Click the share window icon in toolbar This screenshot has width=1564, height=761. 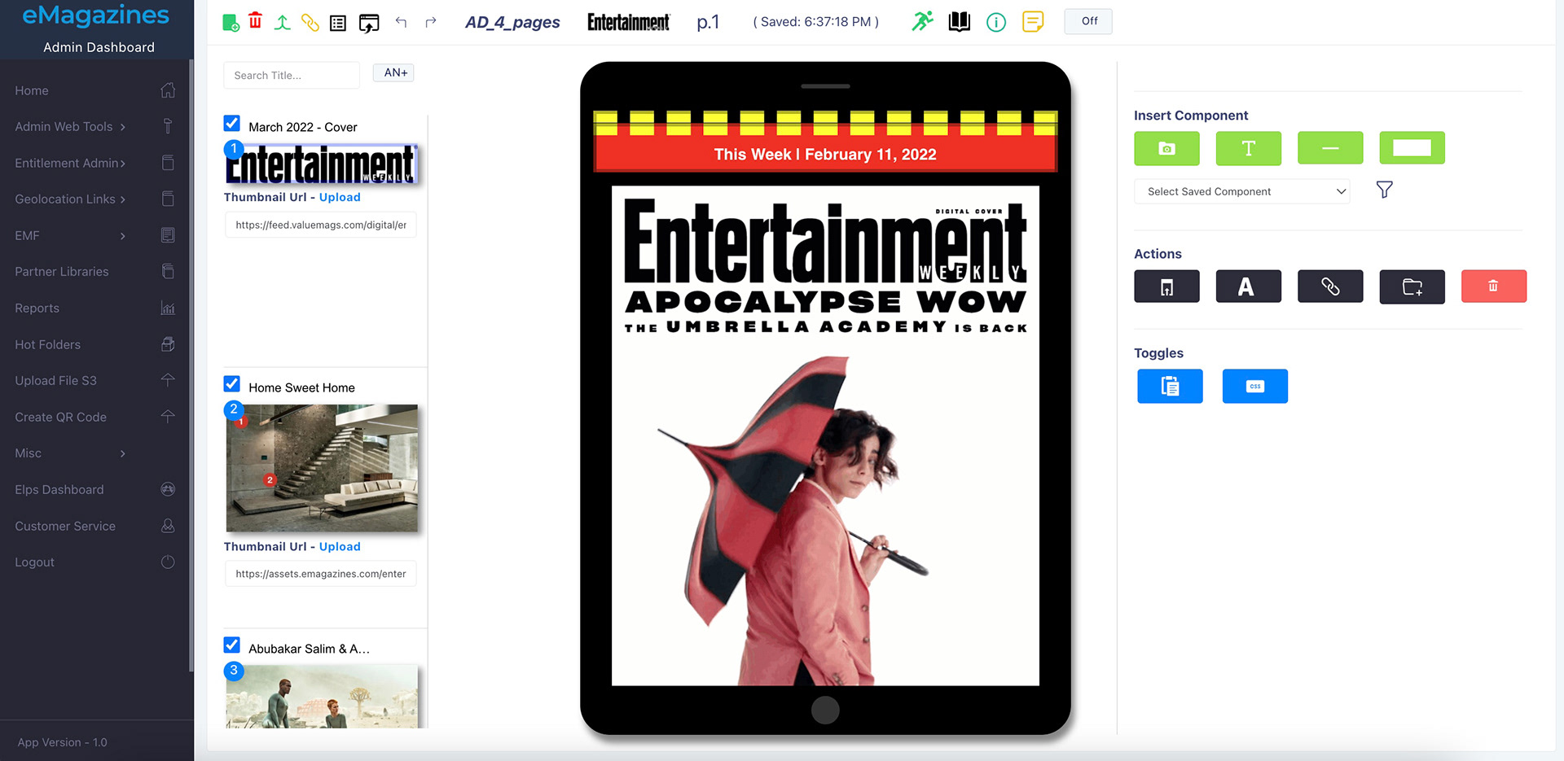pos(369,23)
